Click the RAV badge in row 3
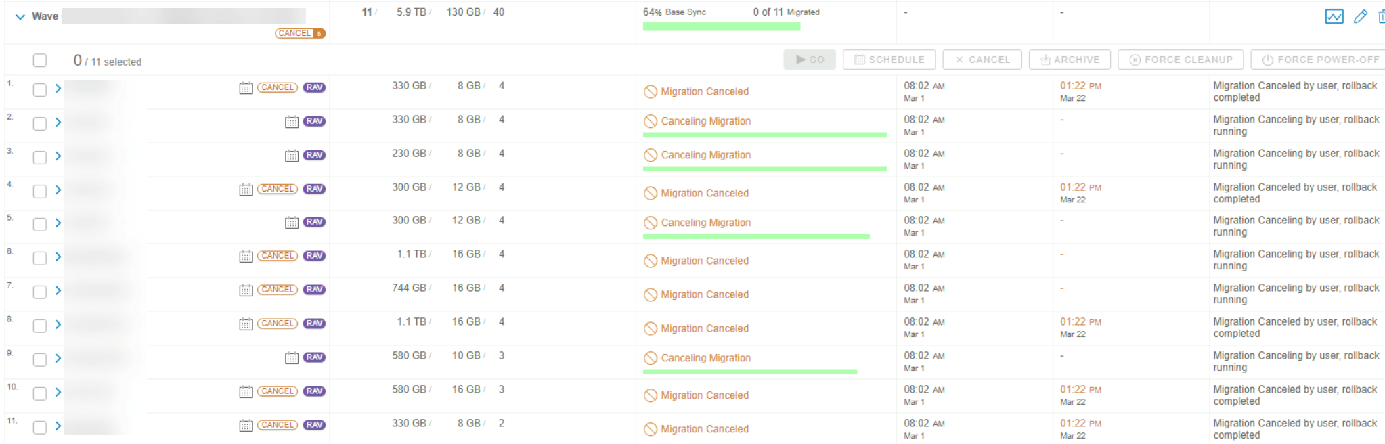The height and width of the screenshot is (444, 1385). pyautogui.click(x=314, y=155)
